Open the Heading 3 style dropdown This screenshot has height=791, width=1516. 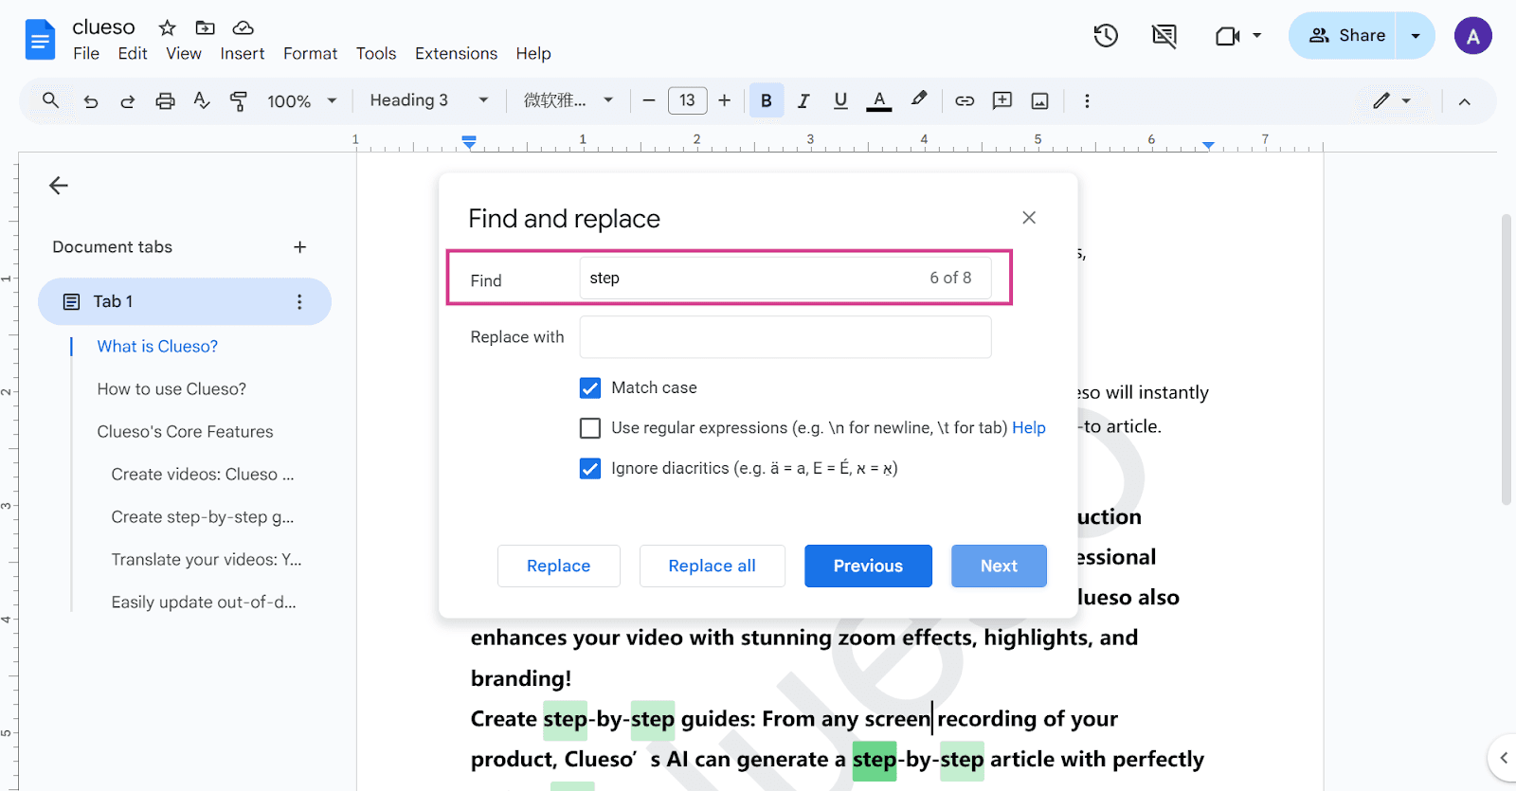point(429,100)
